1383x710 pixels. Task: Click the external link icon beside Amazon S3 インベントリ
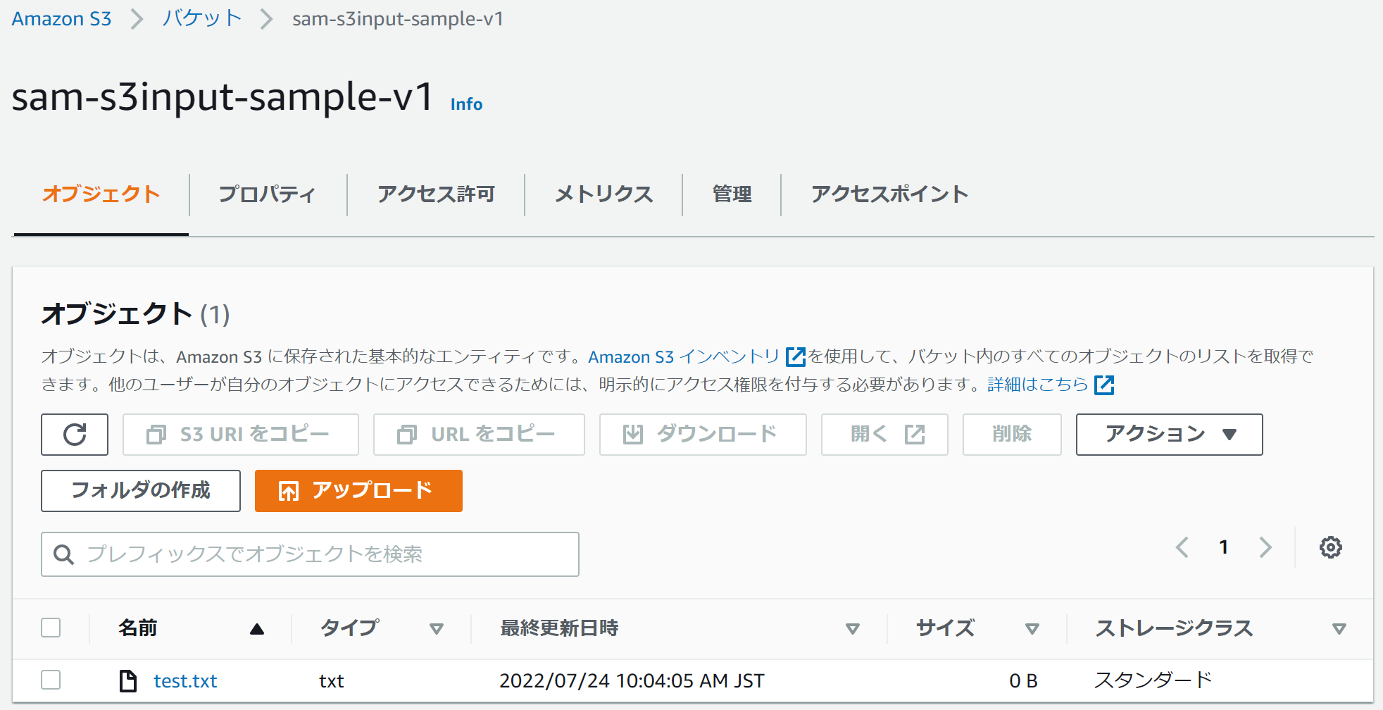pyautogui.click(x=794, y=357)
